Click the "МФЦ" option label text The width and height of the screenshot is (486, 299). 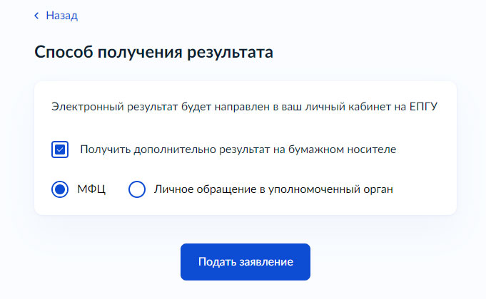tap(91, 189)
